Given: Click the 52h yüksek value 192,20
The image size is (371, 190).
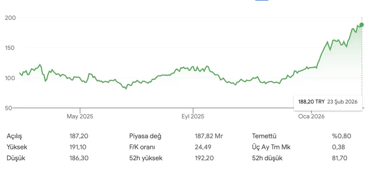Looking at the screenshot, I should [204, 158].
